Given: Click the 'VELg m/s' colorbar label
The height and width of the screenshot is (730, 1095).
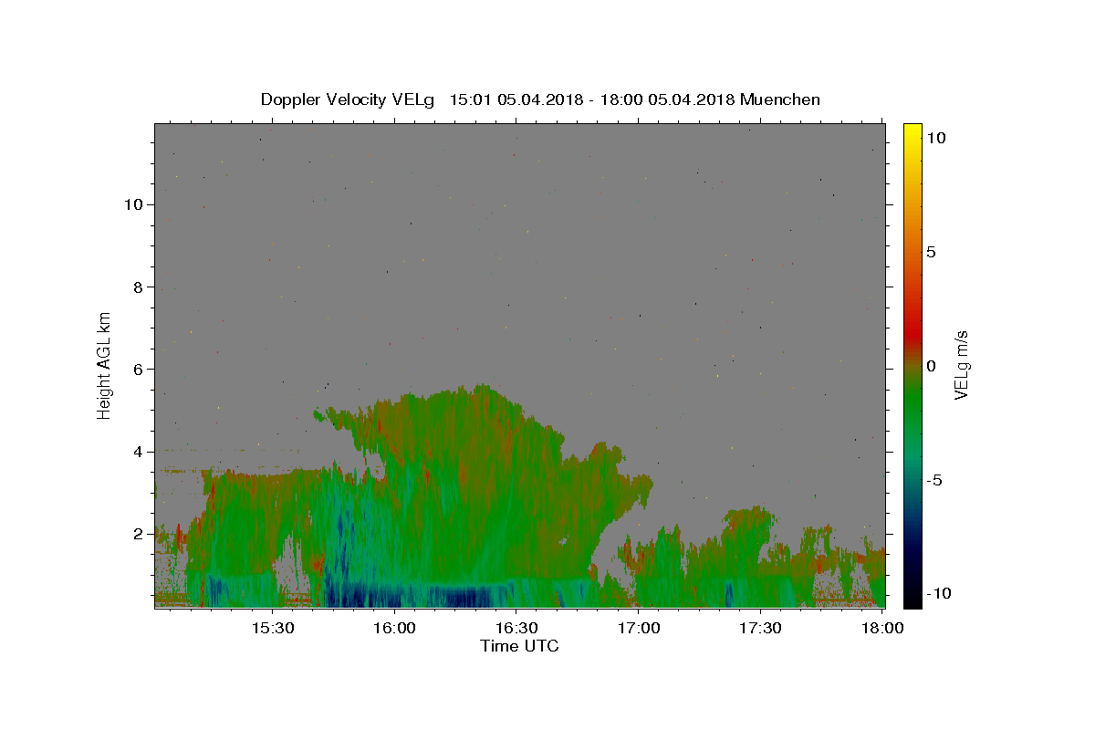Looking at the screenshot, I should (961, 364).
